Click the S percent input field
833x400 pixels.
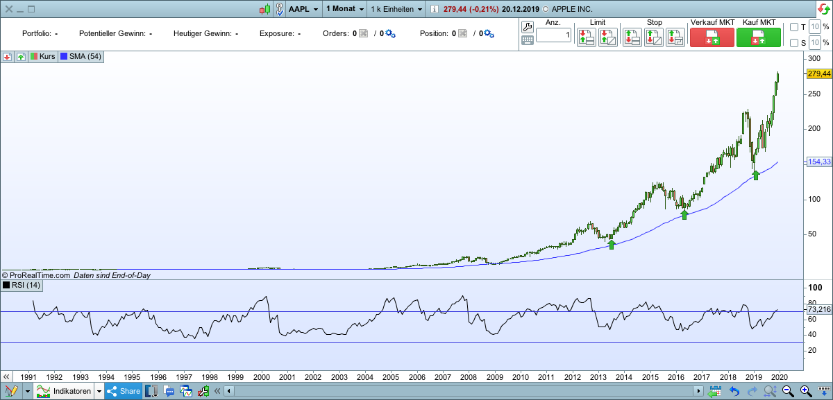point(815,43)
